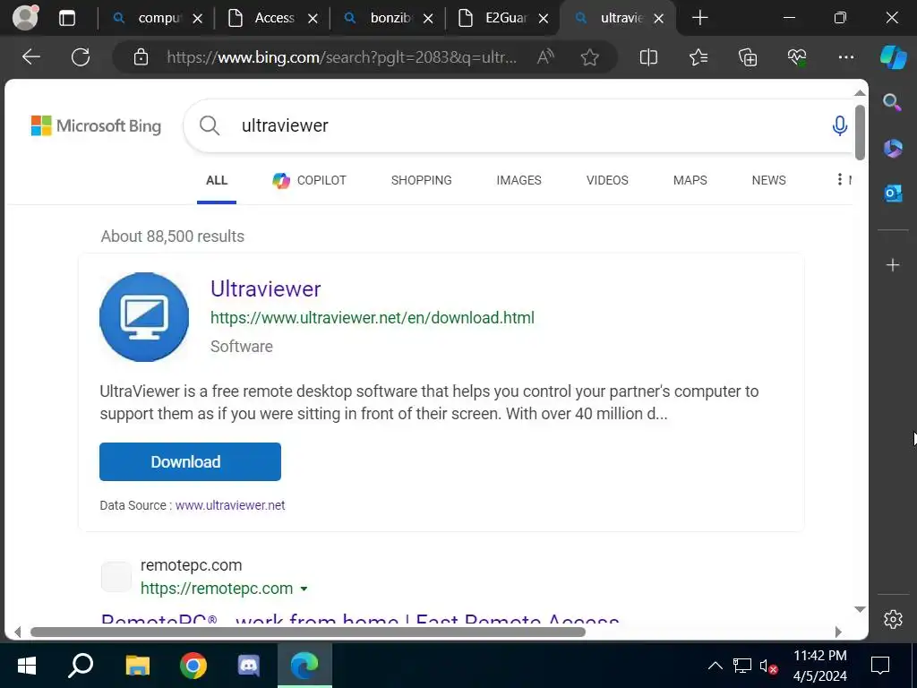Select the NEWS search tab
The width and height of the screenshot is (917, 688).
(768, 180)
